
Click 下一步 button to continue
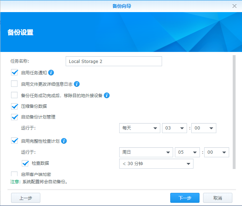pos(185,198)
